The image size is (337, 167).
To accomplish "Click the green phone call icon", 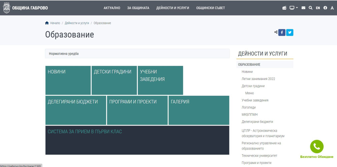I will tap(316, 147).
